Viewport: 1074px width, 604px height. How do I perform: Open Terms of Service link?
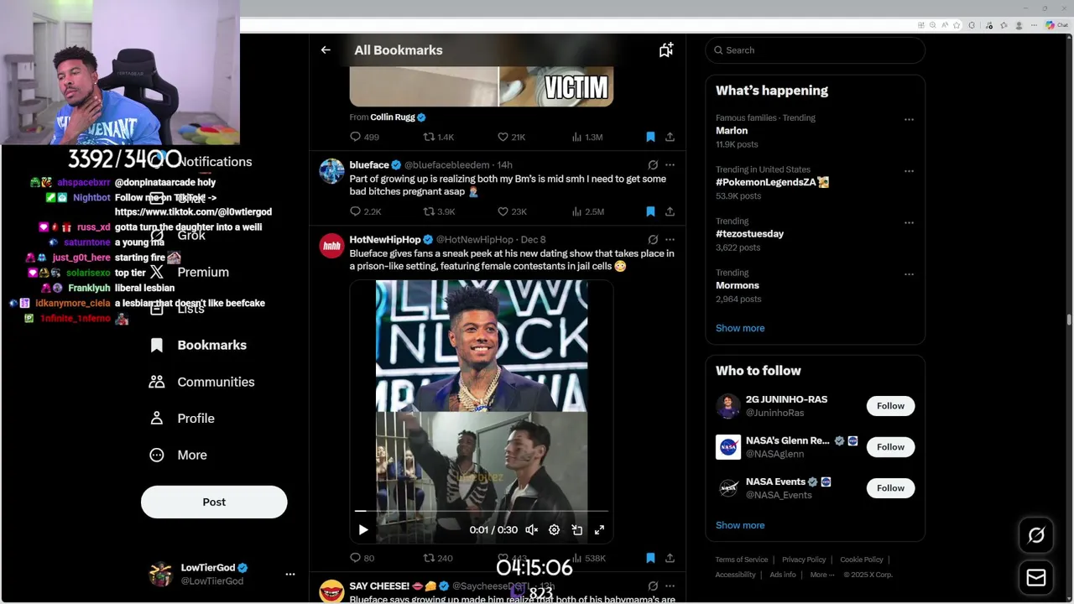742,560
